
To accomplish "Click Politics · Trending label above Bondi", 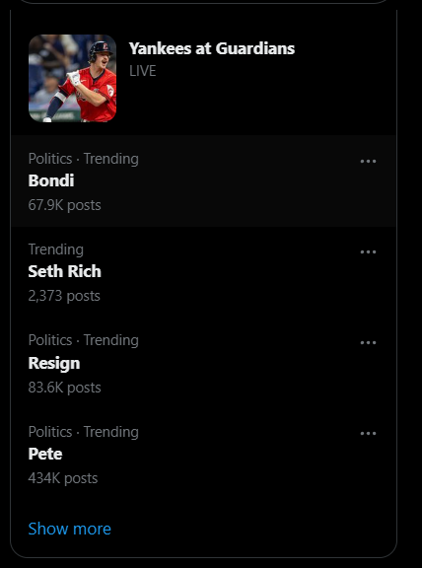I will (83, 159).
